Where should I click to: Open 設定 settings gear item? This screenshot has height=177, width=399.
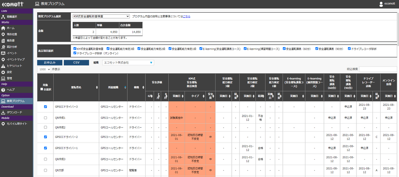coord(9,72)
